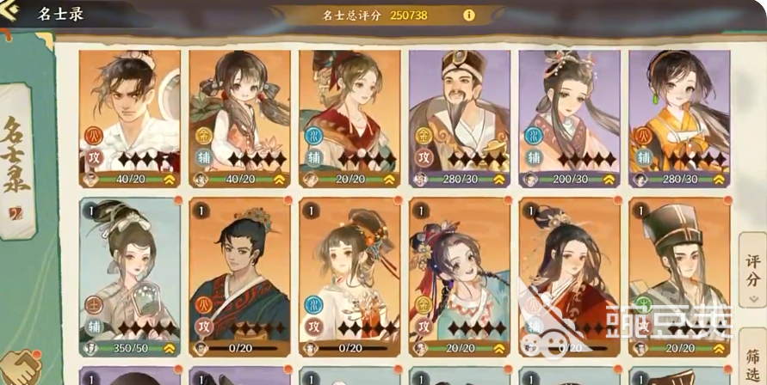This screenshot has width=767, height=385.
Task: Select the 名士录 side tab
Action: click(x=16, y=162)
